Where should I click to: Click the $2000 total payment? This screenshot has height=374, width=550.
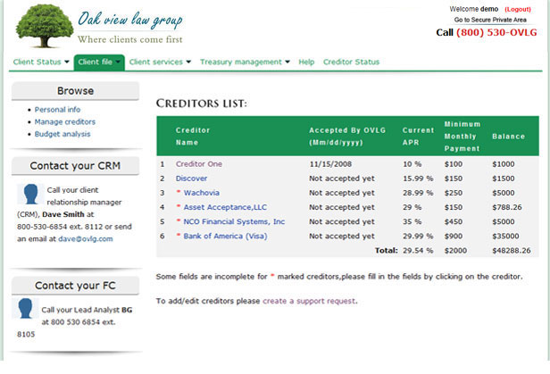[455, 251]
